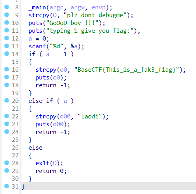The height and width of the screenshot is (194, 196).
Task: Click breakpoint dot beside line 20
Action: [7, 101]
